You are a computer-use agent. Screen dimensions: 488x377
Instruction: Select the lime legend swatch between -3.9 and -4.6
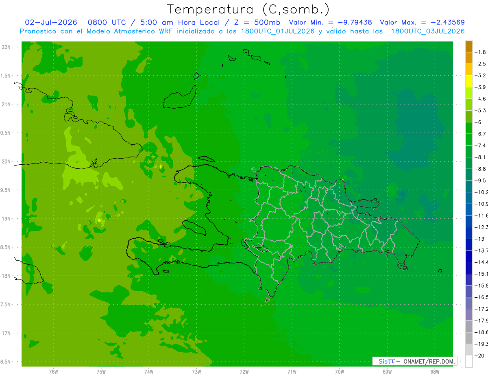[x=469, y=93]
